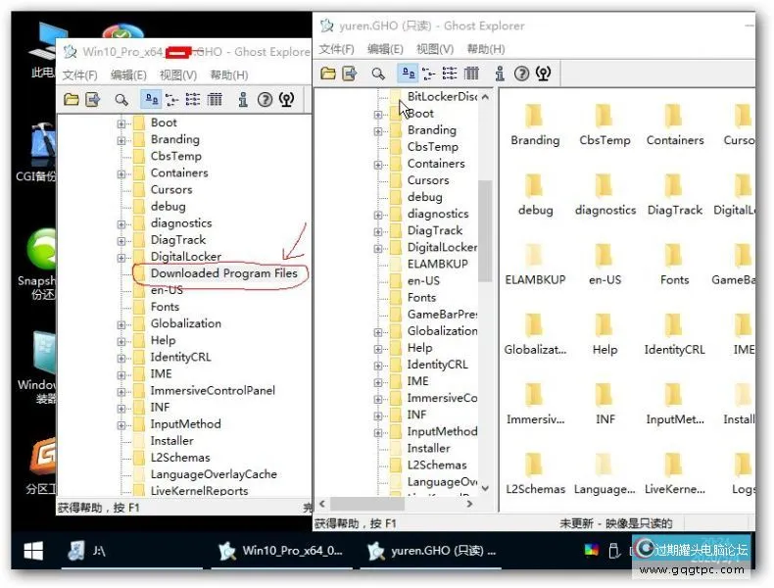Screen dimensions: 774x588
Task: Select L2Schemas folder icon in right pane
Action: click(x=534, y=465)
